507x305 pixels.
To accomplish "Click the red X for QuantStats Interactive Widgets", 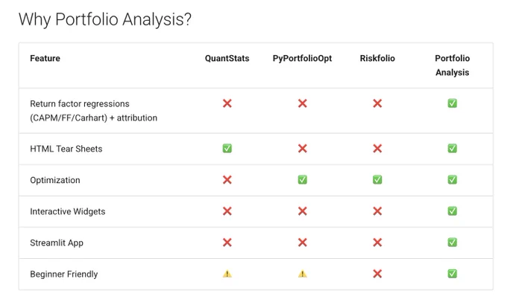I will 227,211.
